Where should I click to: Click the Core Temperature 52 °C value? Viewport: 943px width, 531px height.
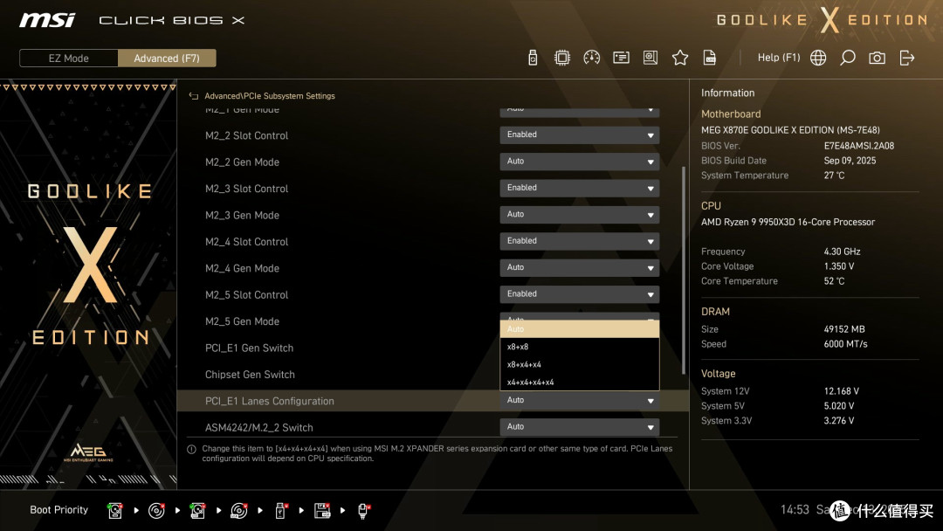point(834,281)
